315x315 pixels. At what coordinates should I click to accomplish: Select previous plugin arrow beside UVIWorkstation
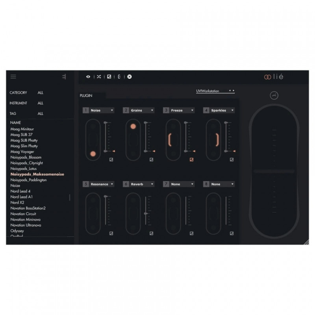tap(230, 91)
